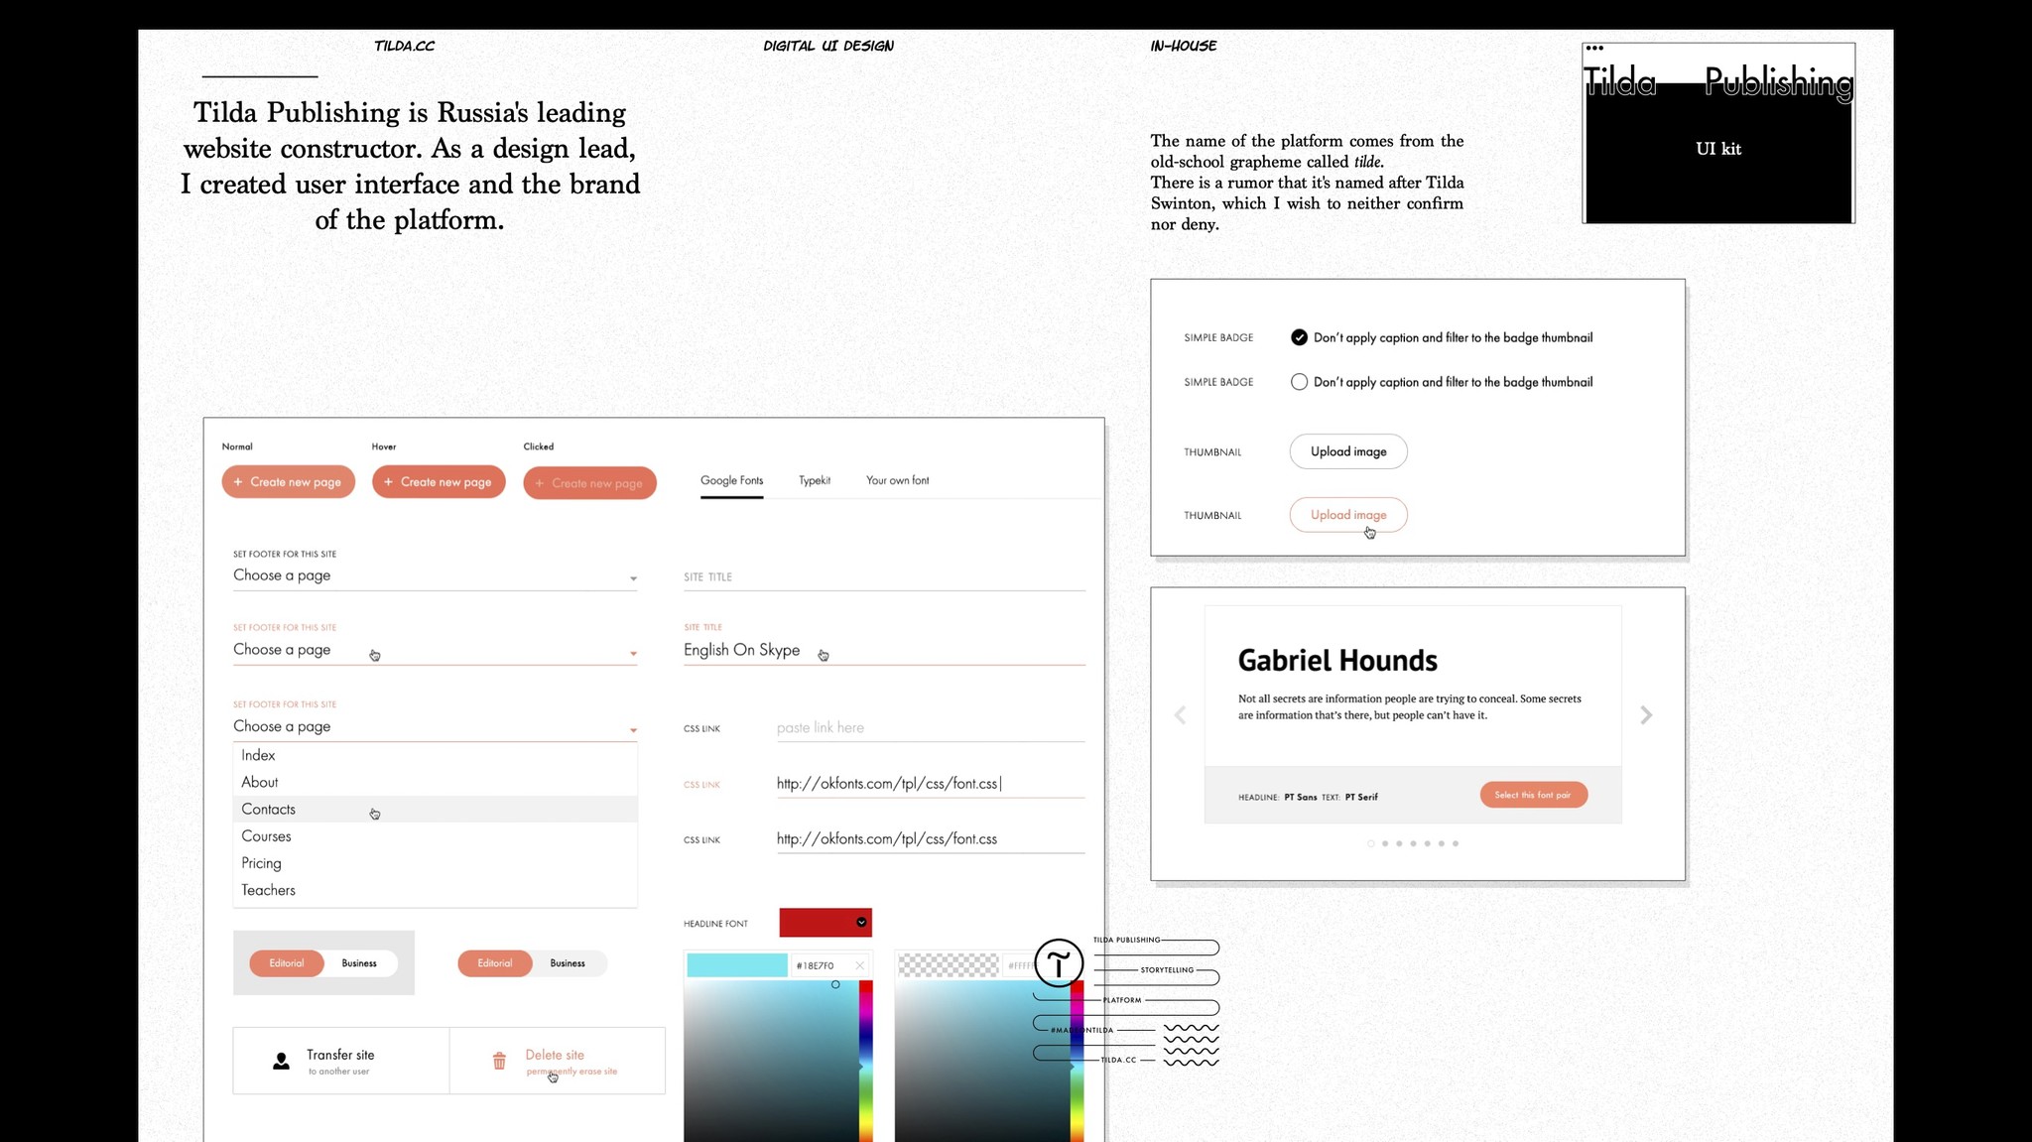The width and height of the screenshot is (2032, 1142).
Task: Select the empty Simple Badge radio button
Action: [x=1299, y=382]
